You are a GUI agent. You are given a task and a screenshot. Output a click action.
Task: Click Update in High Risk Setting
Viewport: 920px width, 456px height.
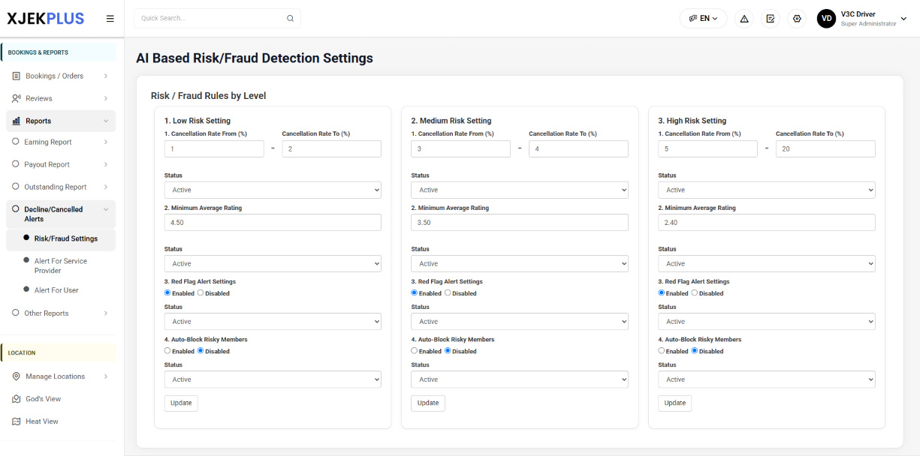[x=675, y=403]
